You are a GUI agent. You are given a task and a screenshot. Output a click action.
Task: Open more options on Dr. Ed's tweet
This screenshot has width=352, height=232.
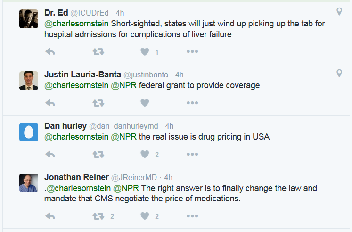[192, 51]
